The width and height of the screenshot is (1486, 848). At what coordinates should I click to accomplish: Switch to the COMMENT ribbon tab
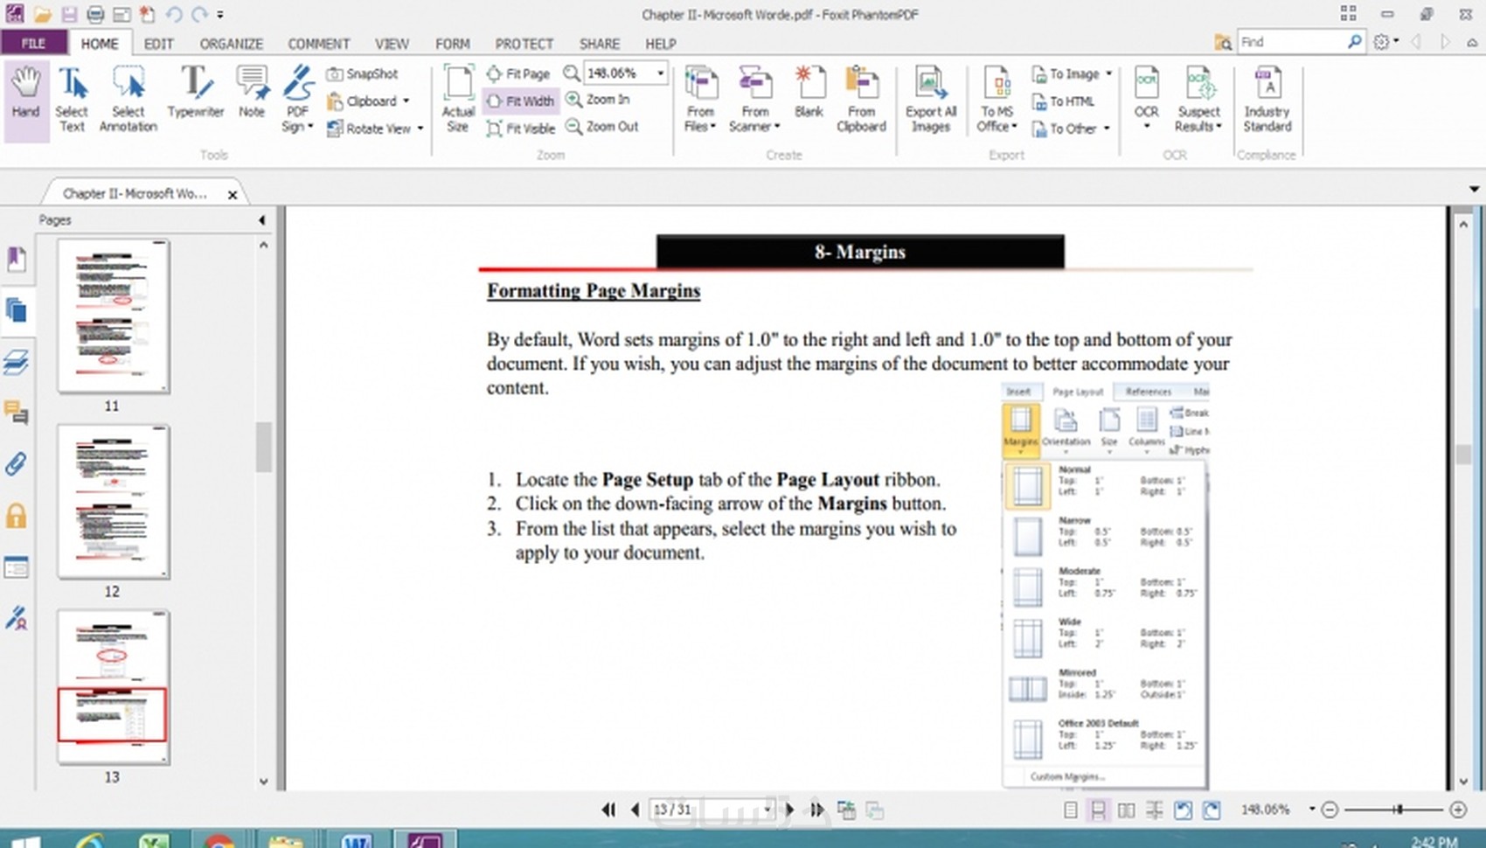click(319, 43)
